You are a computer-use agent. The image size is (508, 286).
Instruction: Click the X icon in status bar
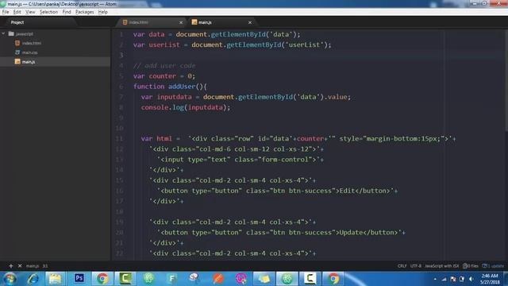pyautogui.click(x=20, y=266)
